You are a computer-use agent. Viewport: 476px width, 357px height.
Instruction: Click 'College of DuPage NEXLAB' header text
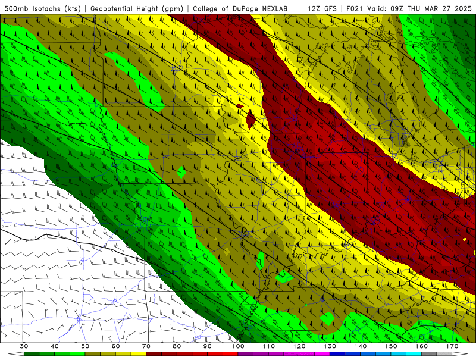coord(240,9)
